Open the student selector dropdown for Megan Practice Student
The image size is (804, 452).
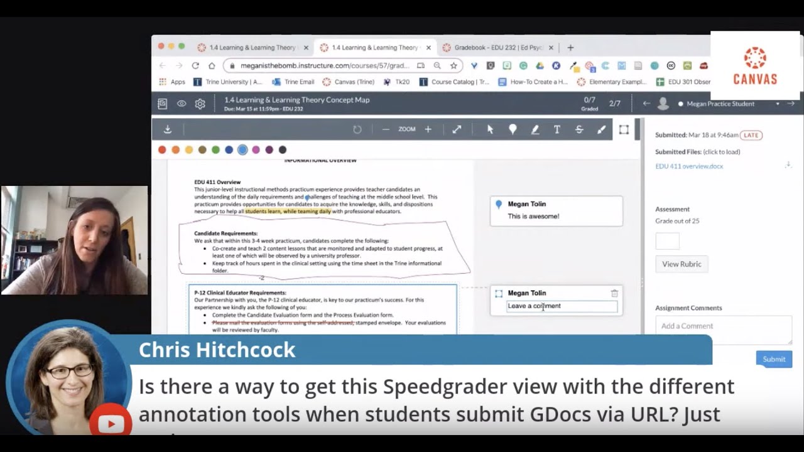click(778, 104)
